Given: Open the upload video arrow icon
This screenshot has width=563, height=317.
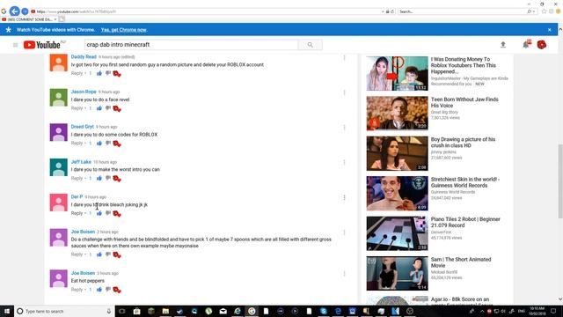Looking at the screenshot, I should 503,45.
